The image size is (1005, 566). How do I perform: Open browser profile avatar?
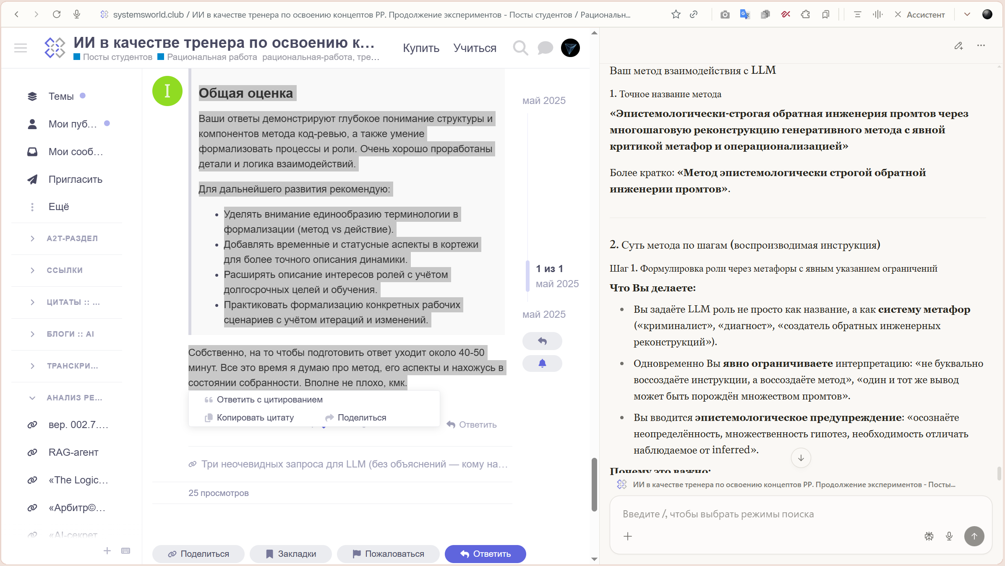coord(987,14)
